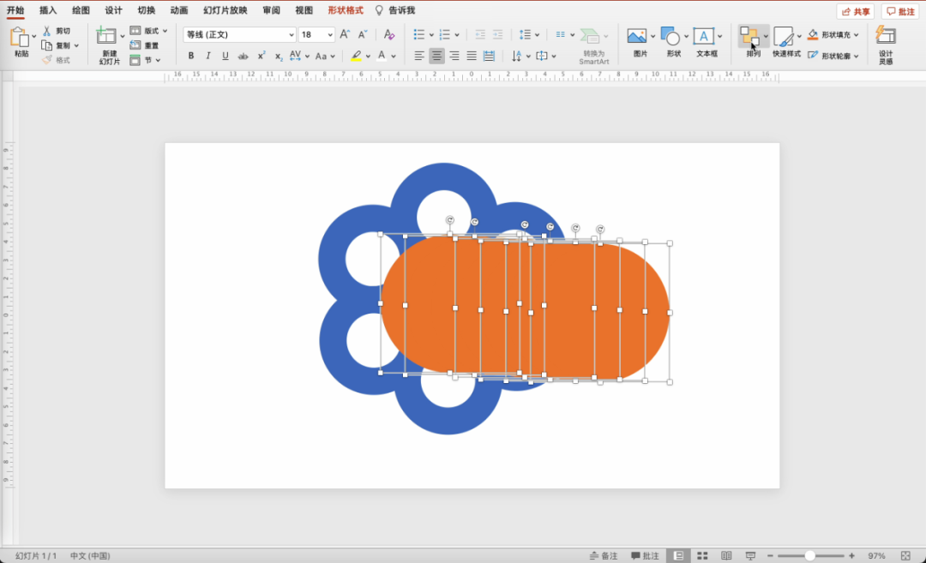Screen dimensions: 926x563
Task: Click the text highlight color marker
Action: point(356,56)
